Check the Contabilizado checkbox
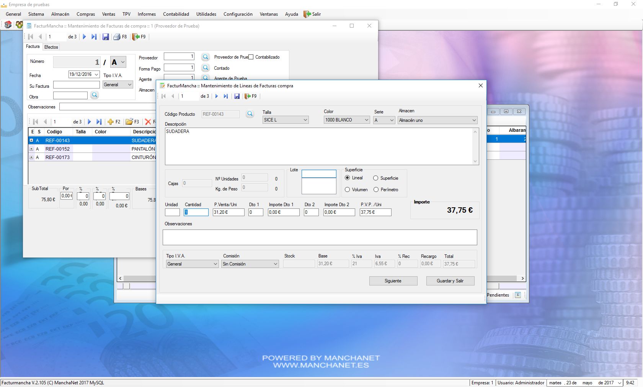 tap(251, 57)
